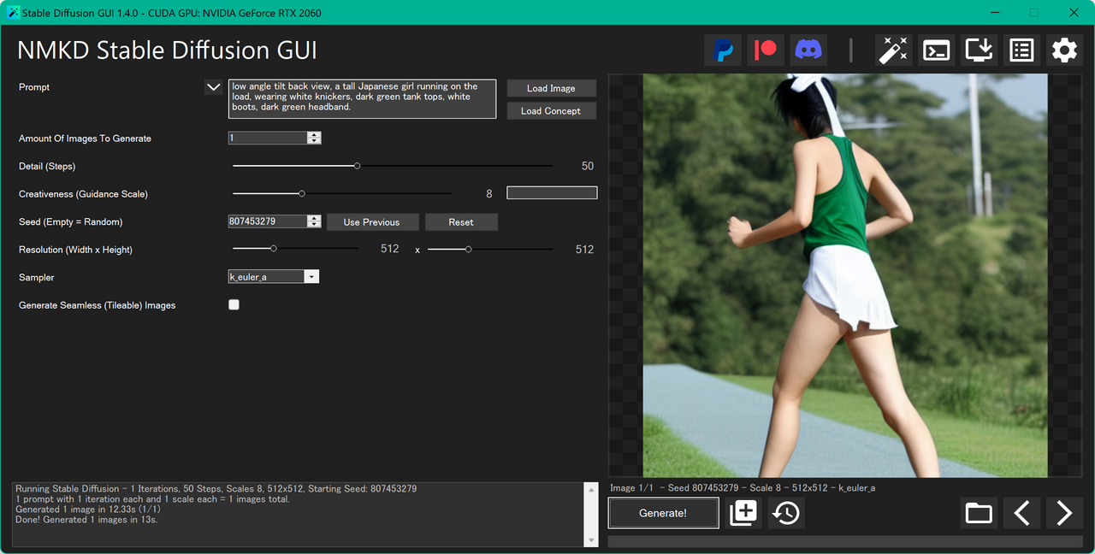
Task: Open the installer download icon
Action: 979,50
